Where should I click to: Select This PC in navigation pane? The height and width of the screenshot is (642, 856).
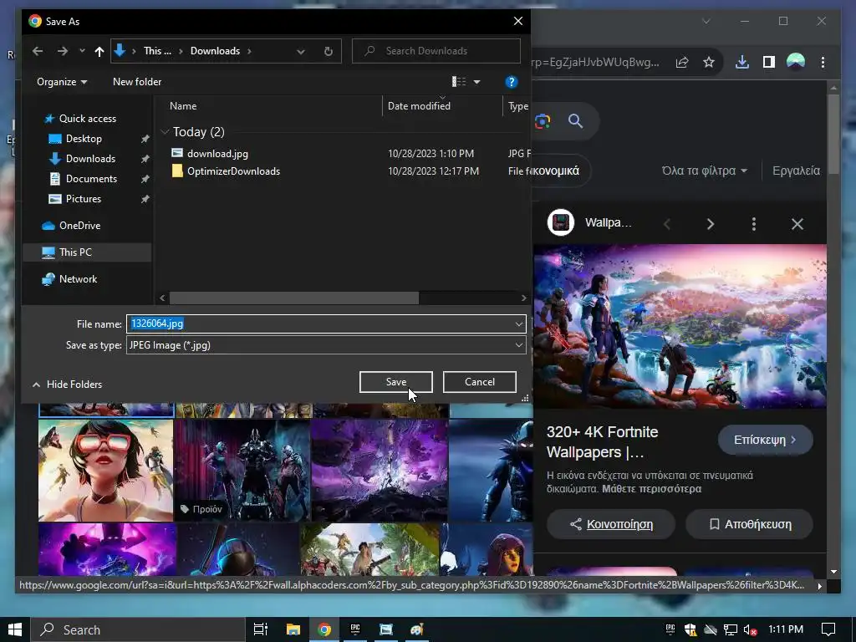(x=75, y=252)
